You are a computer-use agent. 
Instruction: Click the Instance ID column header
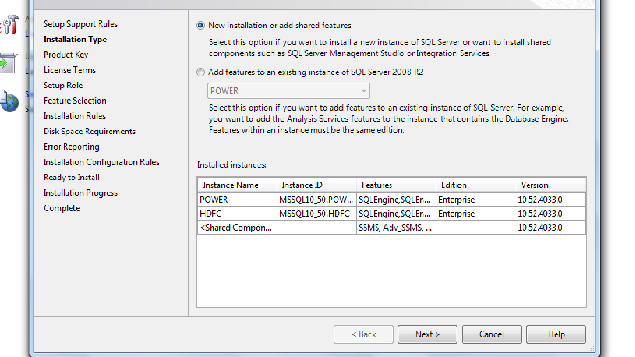click(x=317, y=185)
